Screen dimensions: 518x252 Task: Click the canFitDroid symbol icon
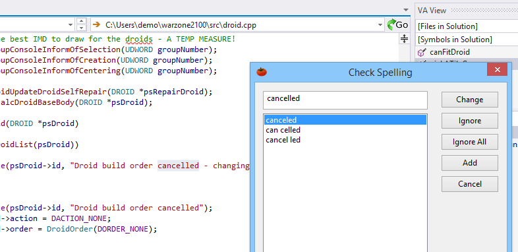(422, 52)
